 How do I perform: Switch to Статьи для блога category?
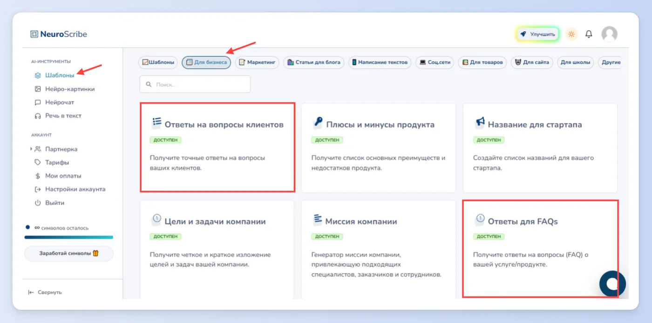point(314,62)
